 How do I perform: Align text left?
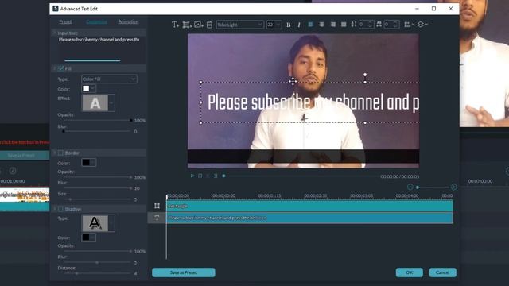pyautogui.click(x=311, y=25)
